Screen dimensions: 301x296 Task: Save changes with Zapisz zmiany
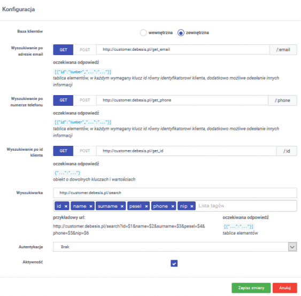251,288
